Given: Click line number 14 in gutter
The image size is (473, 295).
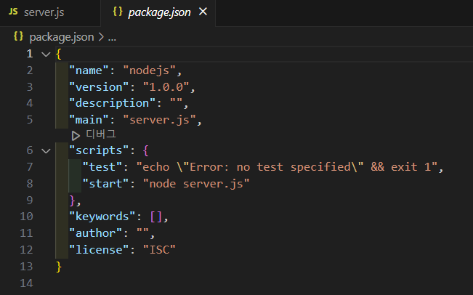Looking at the screenshot, I should tap(27, 283).
